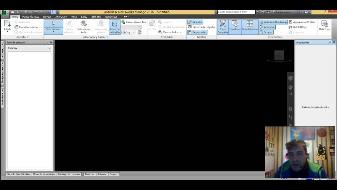Click the keyword search help field
Image resolution: width=337 pixels, height=190 pixels.
(236, 12)
